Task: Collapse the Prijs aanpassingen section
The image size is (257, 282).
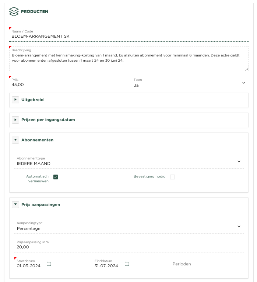Action: click(15, 204)
